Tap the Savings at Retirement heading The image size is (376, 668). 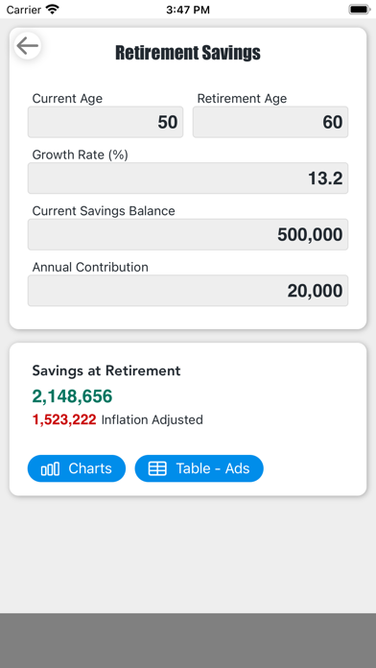106,370
